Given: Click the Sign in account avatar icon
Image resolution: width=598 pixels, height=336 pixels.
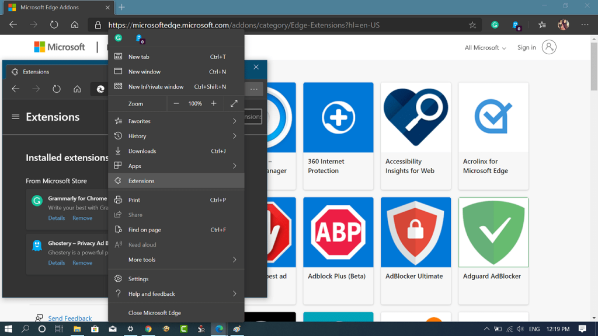Looking at the screenshot, I should 549,47.
